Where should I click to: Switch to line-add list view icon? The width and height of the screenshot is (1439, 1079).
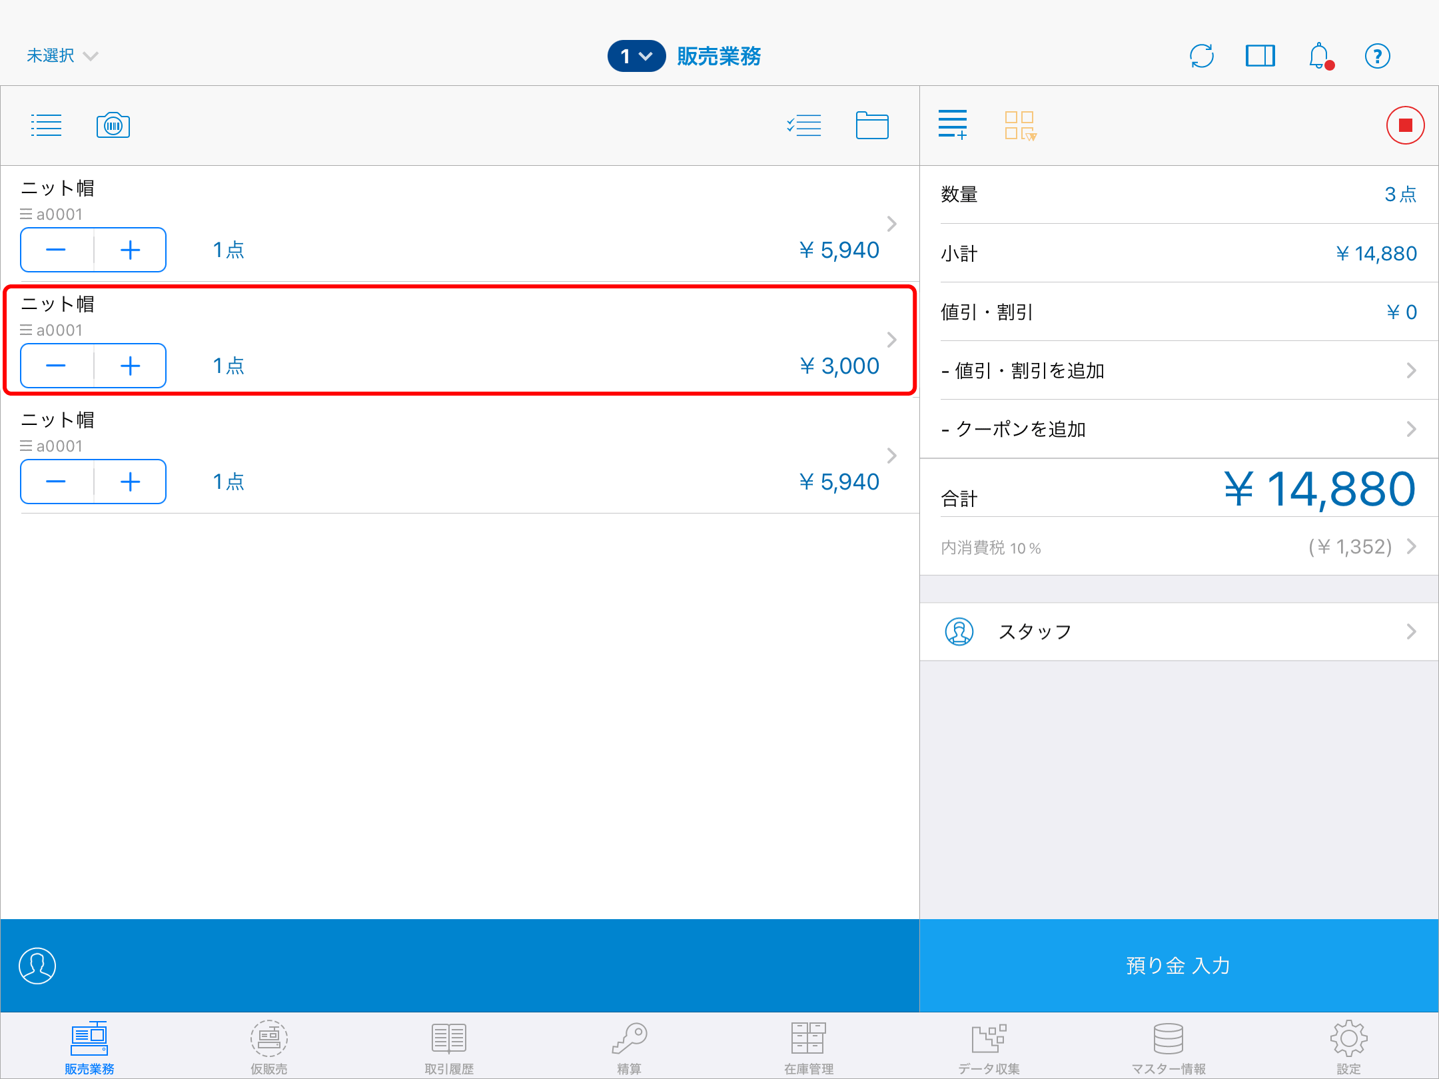pos(953,125)
